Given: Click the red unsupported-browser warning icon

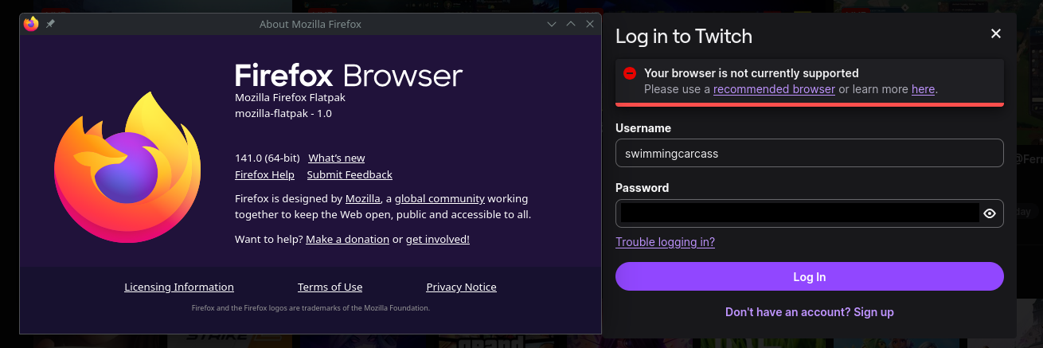Looking at the screenshot, I should coord(629,73).
